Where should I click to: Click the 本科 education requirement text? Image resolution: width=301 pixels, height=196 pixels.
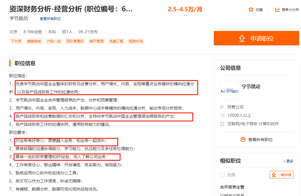(x=52, y=32)
